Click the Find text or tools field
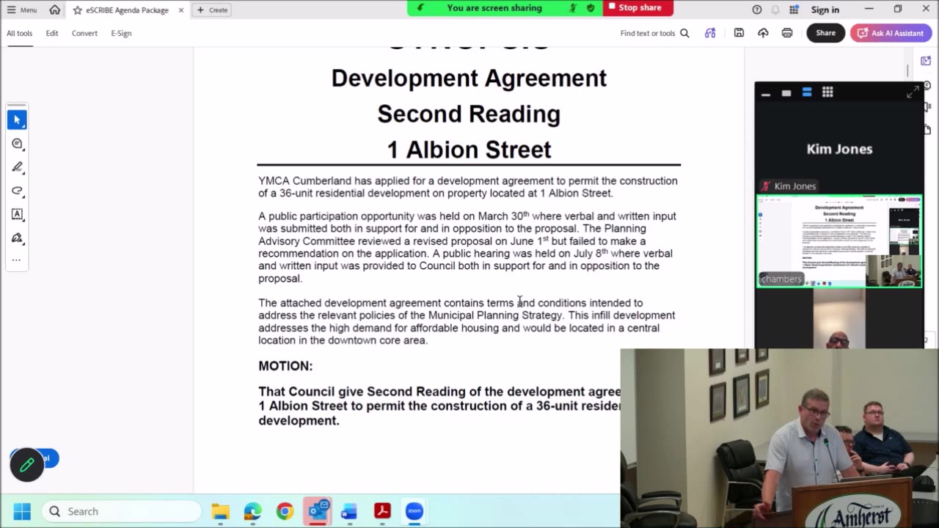 tap(654, 33)
